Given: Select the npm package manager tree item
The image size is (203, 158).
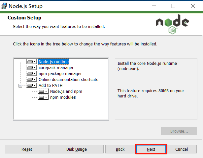Looking at the screenshot, I should [x=60, y=74].
